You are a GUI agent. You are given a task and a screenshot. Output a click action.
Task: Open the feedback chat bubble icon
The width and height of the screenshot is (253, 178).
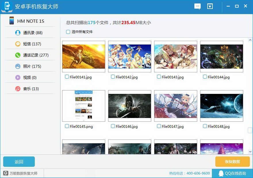197,6
